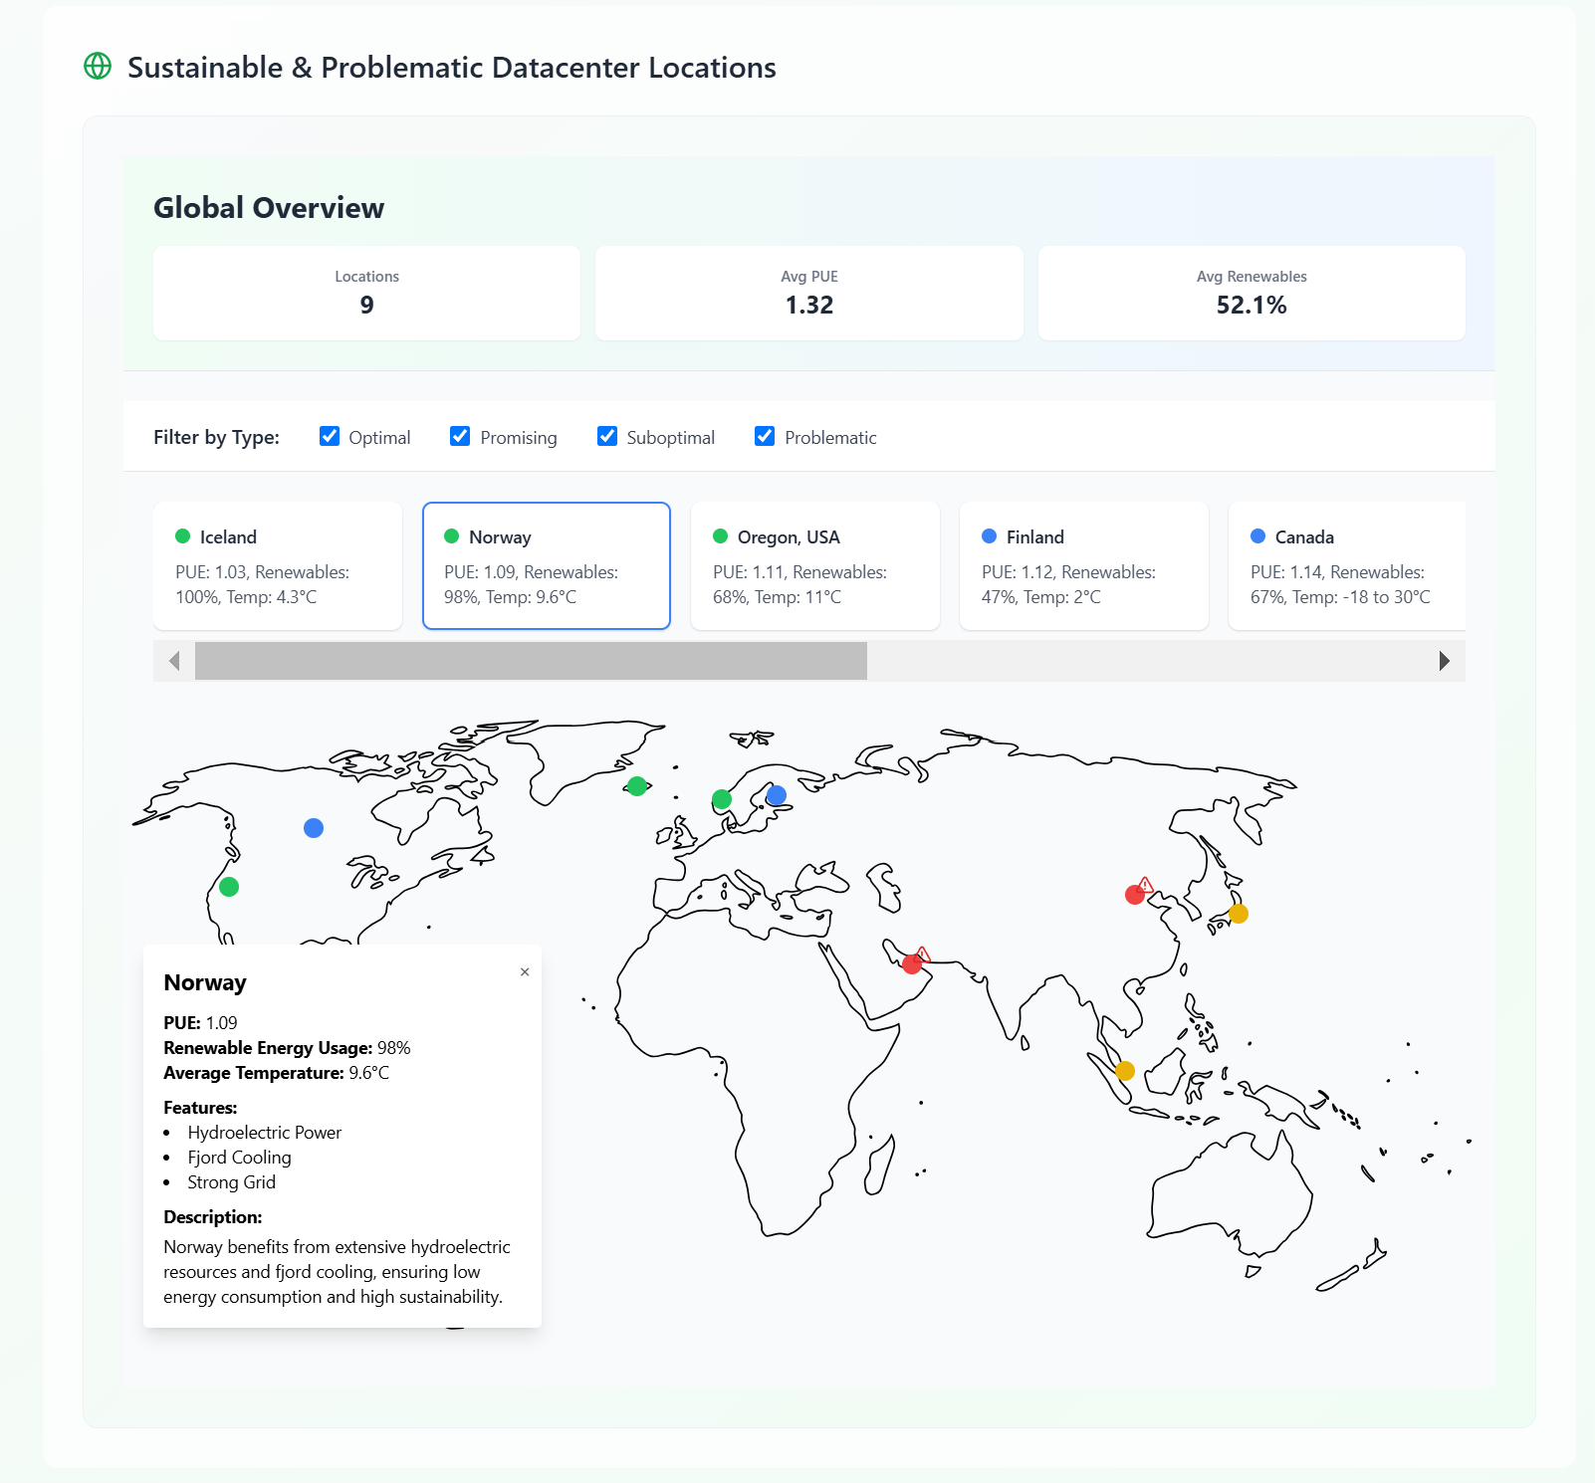Click the green Oregon marker on map
Viewport: 1595px width, 1483px height.
click(x=229, y=887)
